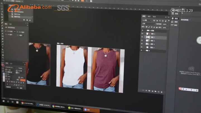
Task: Select the highlighted layer thumbnail in Layers
Action: click(148, 37)
